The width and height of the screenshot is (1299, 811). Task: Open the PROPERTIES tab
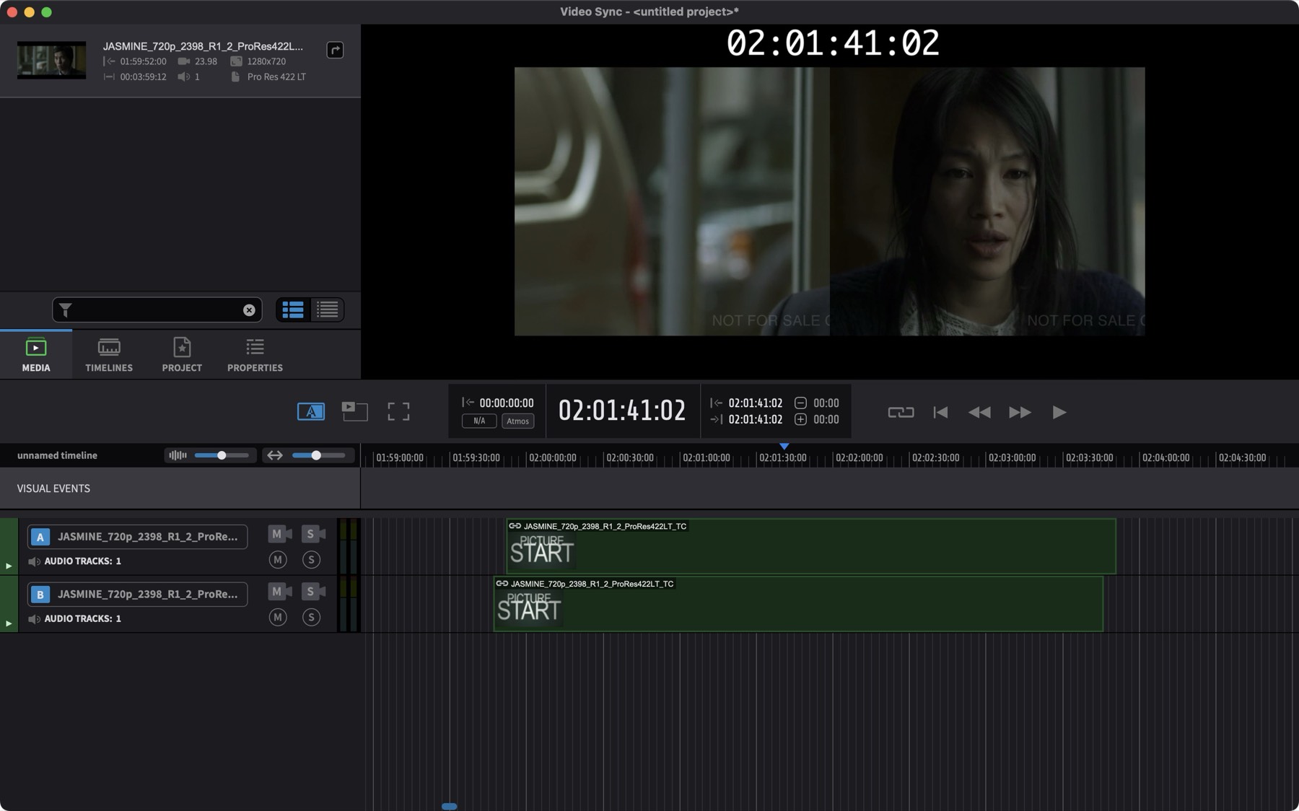255,355
